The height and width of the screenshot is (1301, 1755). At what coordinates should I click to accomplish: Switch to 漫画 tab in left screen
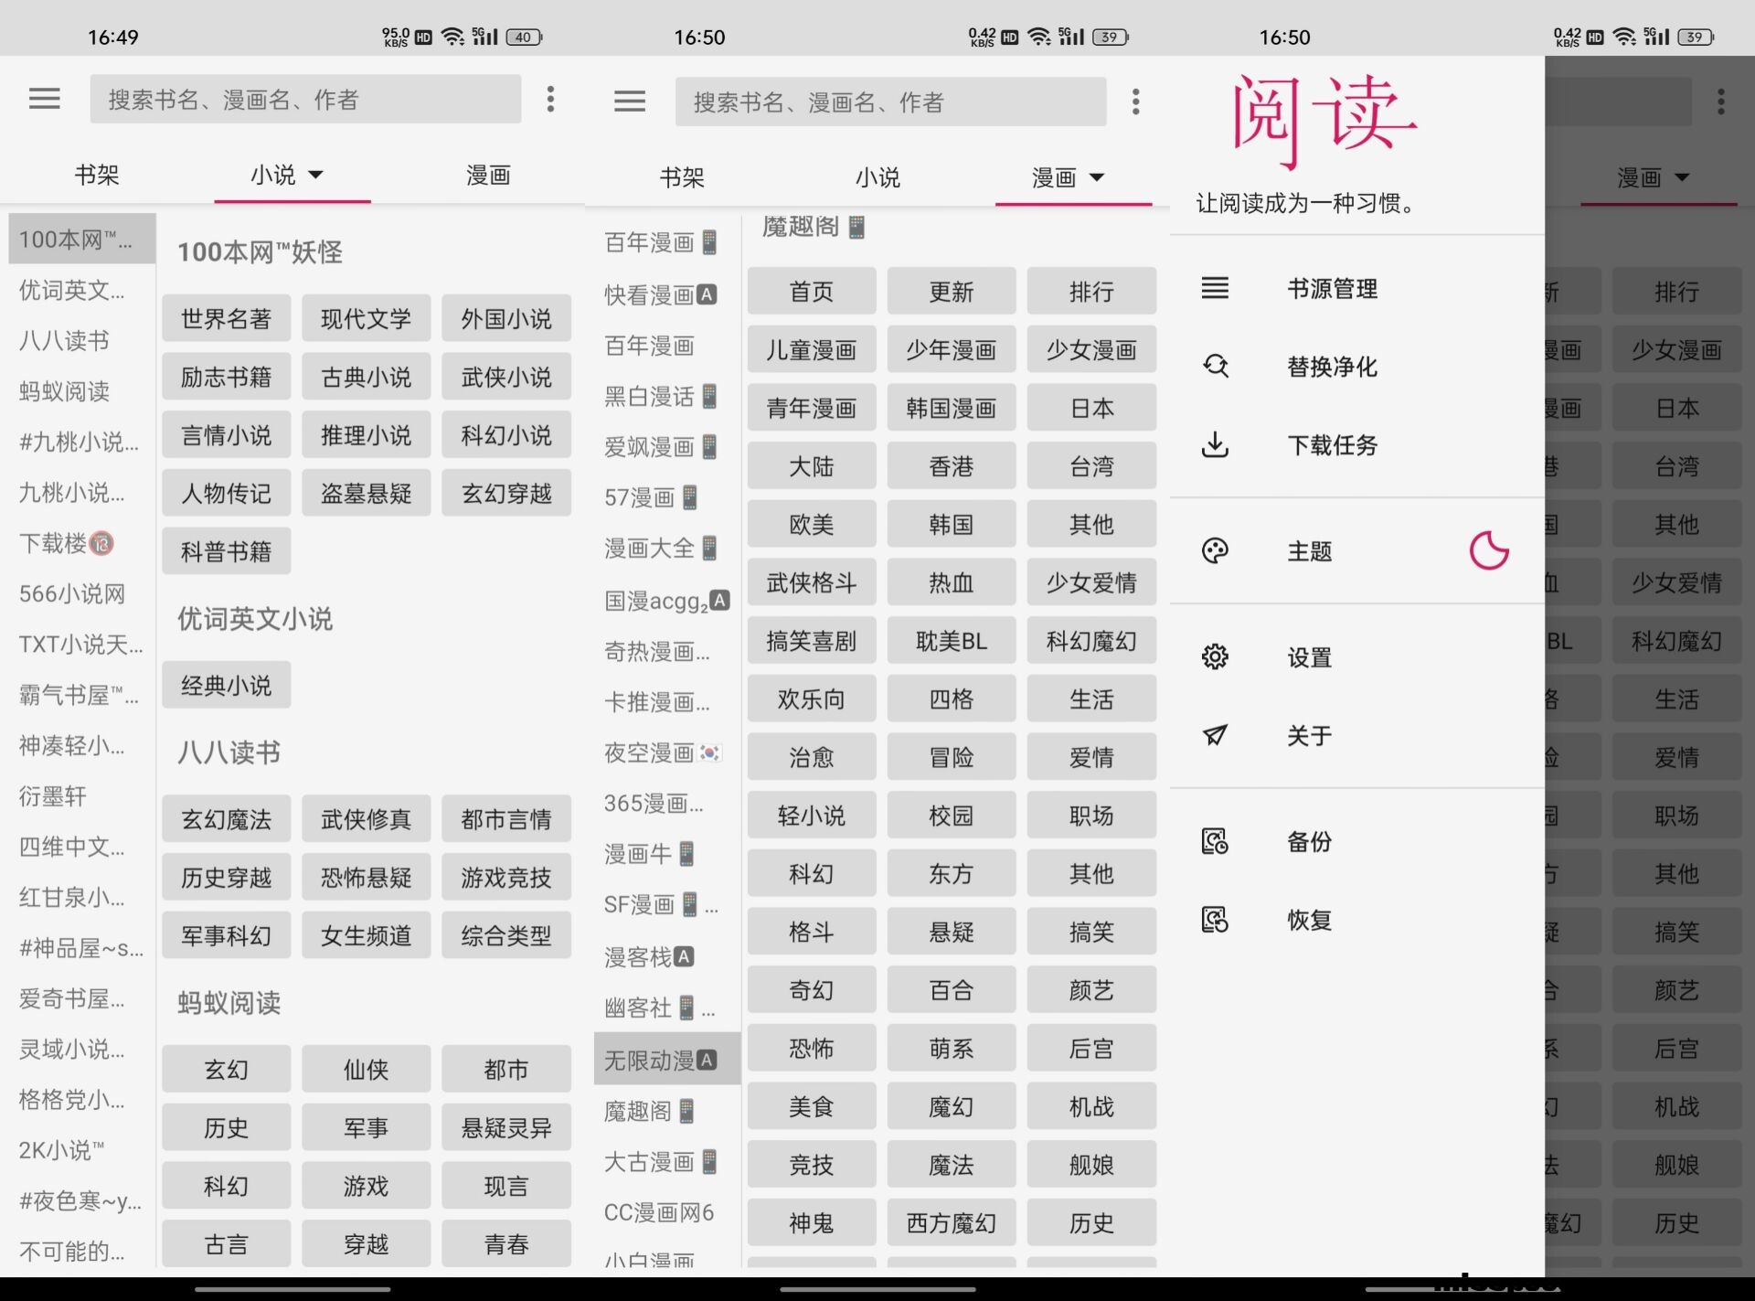pos(488,175)
